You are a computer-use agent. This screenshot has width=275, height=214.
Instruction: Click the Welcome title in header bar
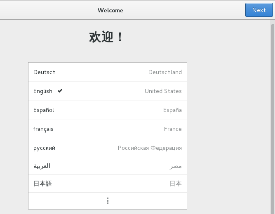pyautogui.click(x=110, y=10)
